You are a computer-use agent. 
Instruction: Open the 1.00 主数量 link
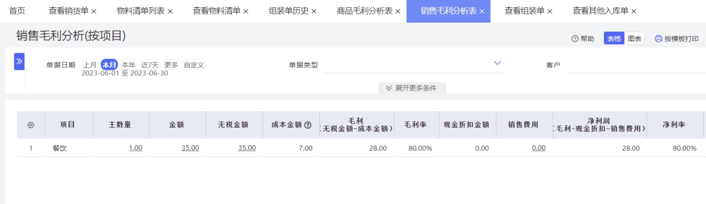[136, 148]
